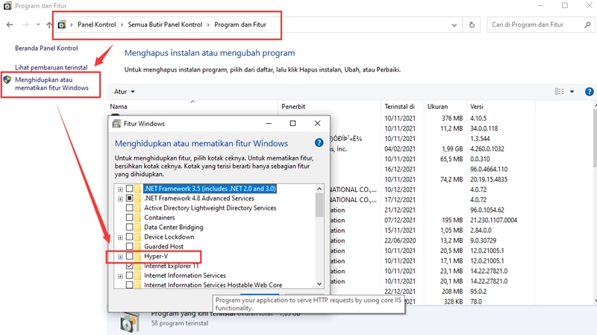The image size is (597, 335).
Task: Sort list by Nama column header
Action: pyautogui.click(x=193, y=107)
